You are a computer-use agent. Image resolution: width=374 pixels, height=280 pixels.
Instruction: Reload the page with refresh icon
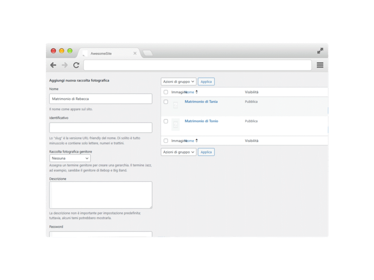point(76,65)
